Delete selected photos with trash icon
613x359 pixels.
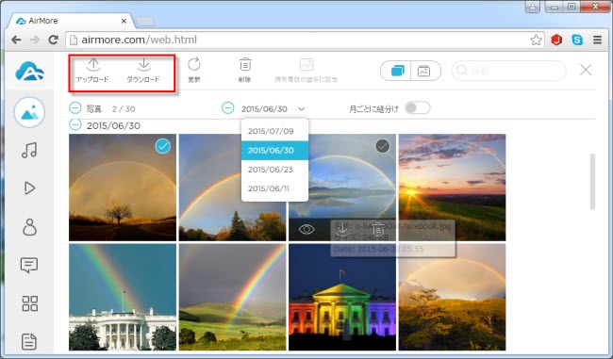click(245, 71)
